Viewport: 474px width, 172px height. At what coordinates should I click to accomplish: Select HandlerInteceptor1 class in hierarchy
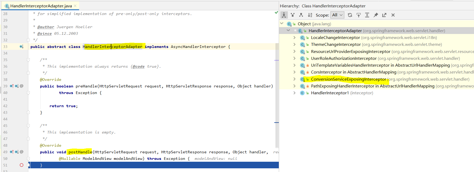pos(330,93)
